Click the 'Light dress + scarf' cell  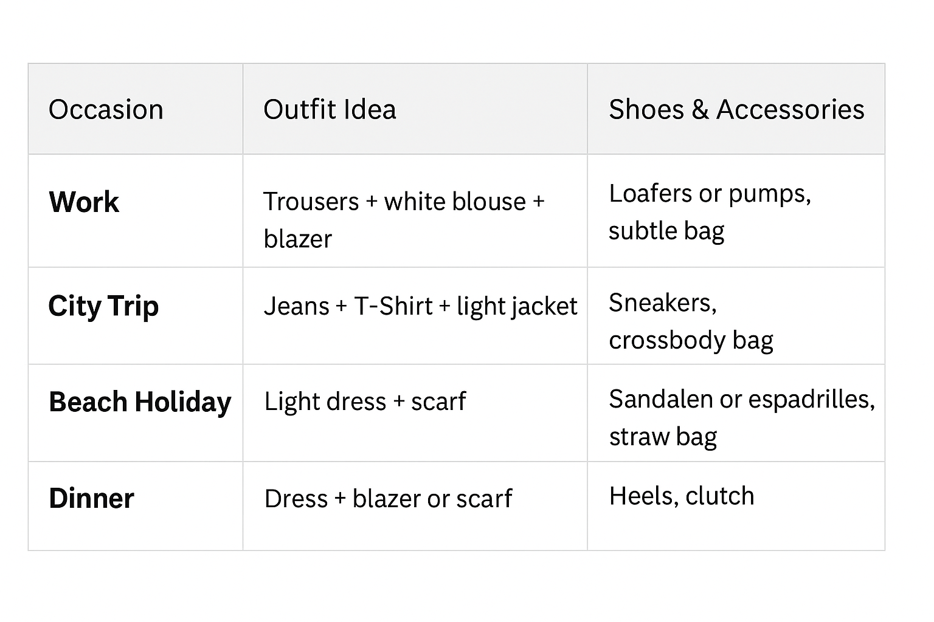[365, 402]
